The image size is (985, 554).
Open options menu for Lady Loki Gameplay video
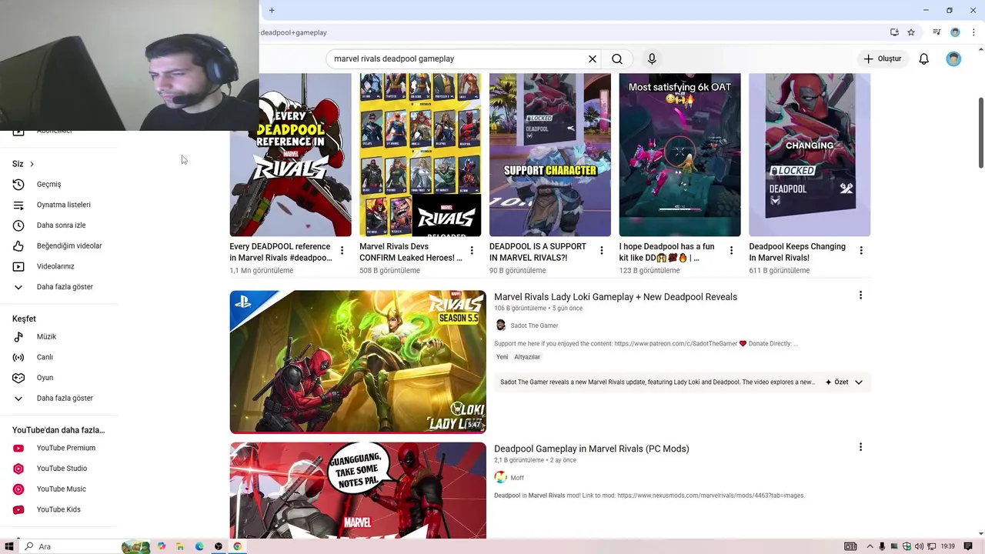pyautogui.click(x=860, y=295)
